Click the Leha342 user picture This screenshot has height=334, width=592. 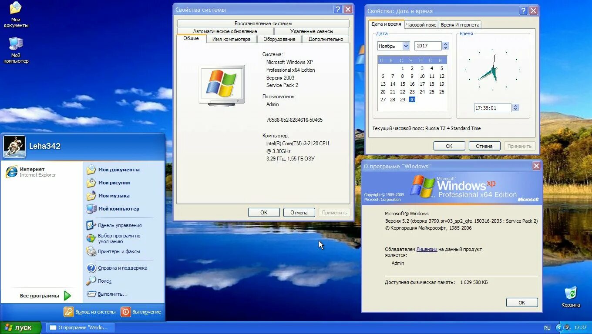click(x=14, y=146)
